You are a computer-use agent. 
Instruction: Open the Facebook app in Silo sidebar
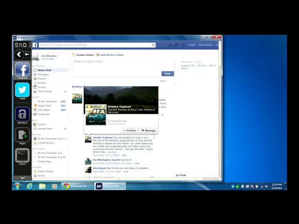pyautogui.click(x=22, y=69)
